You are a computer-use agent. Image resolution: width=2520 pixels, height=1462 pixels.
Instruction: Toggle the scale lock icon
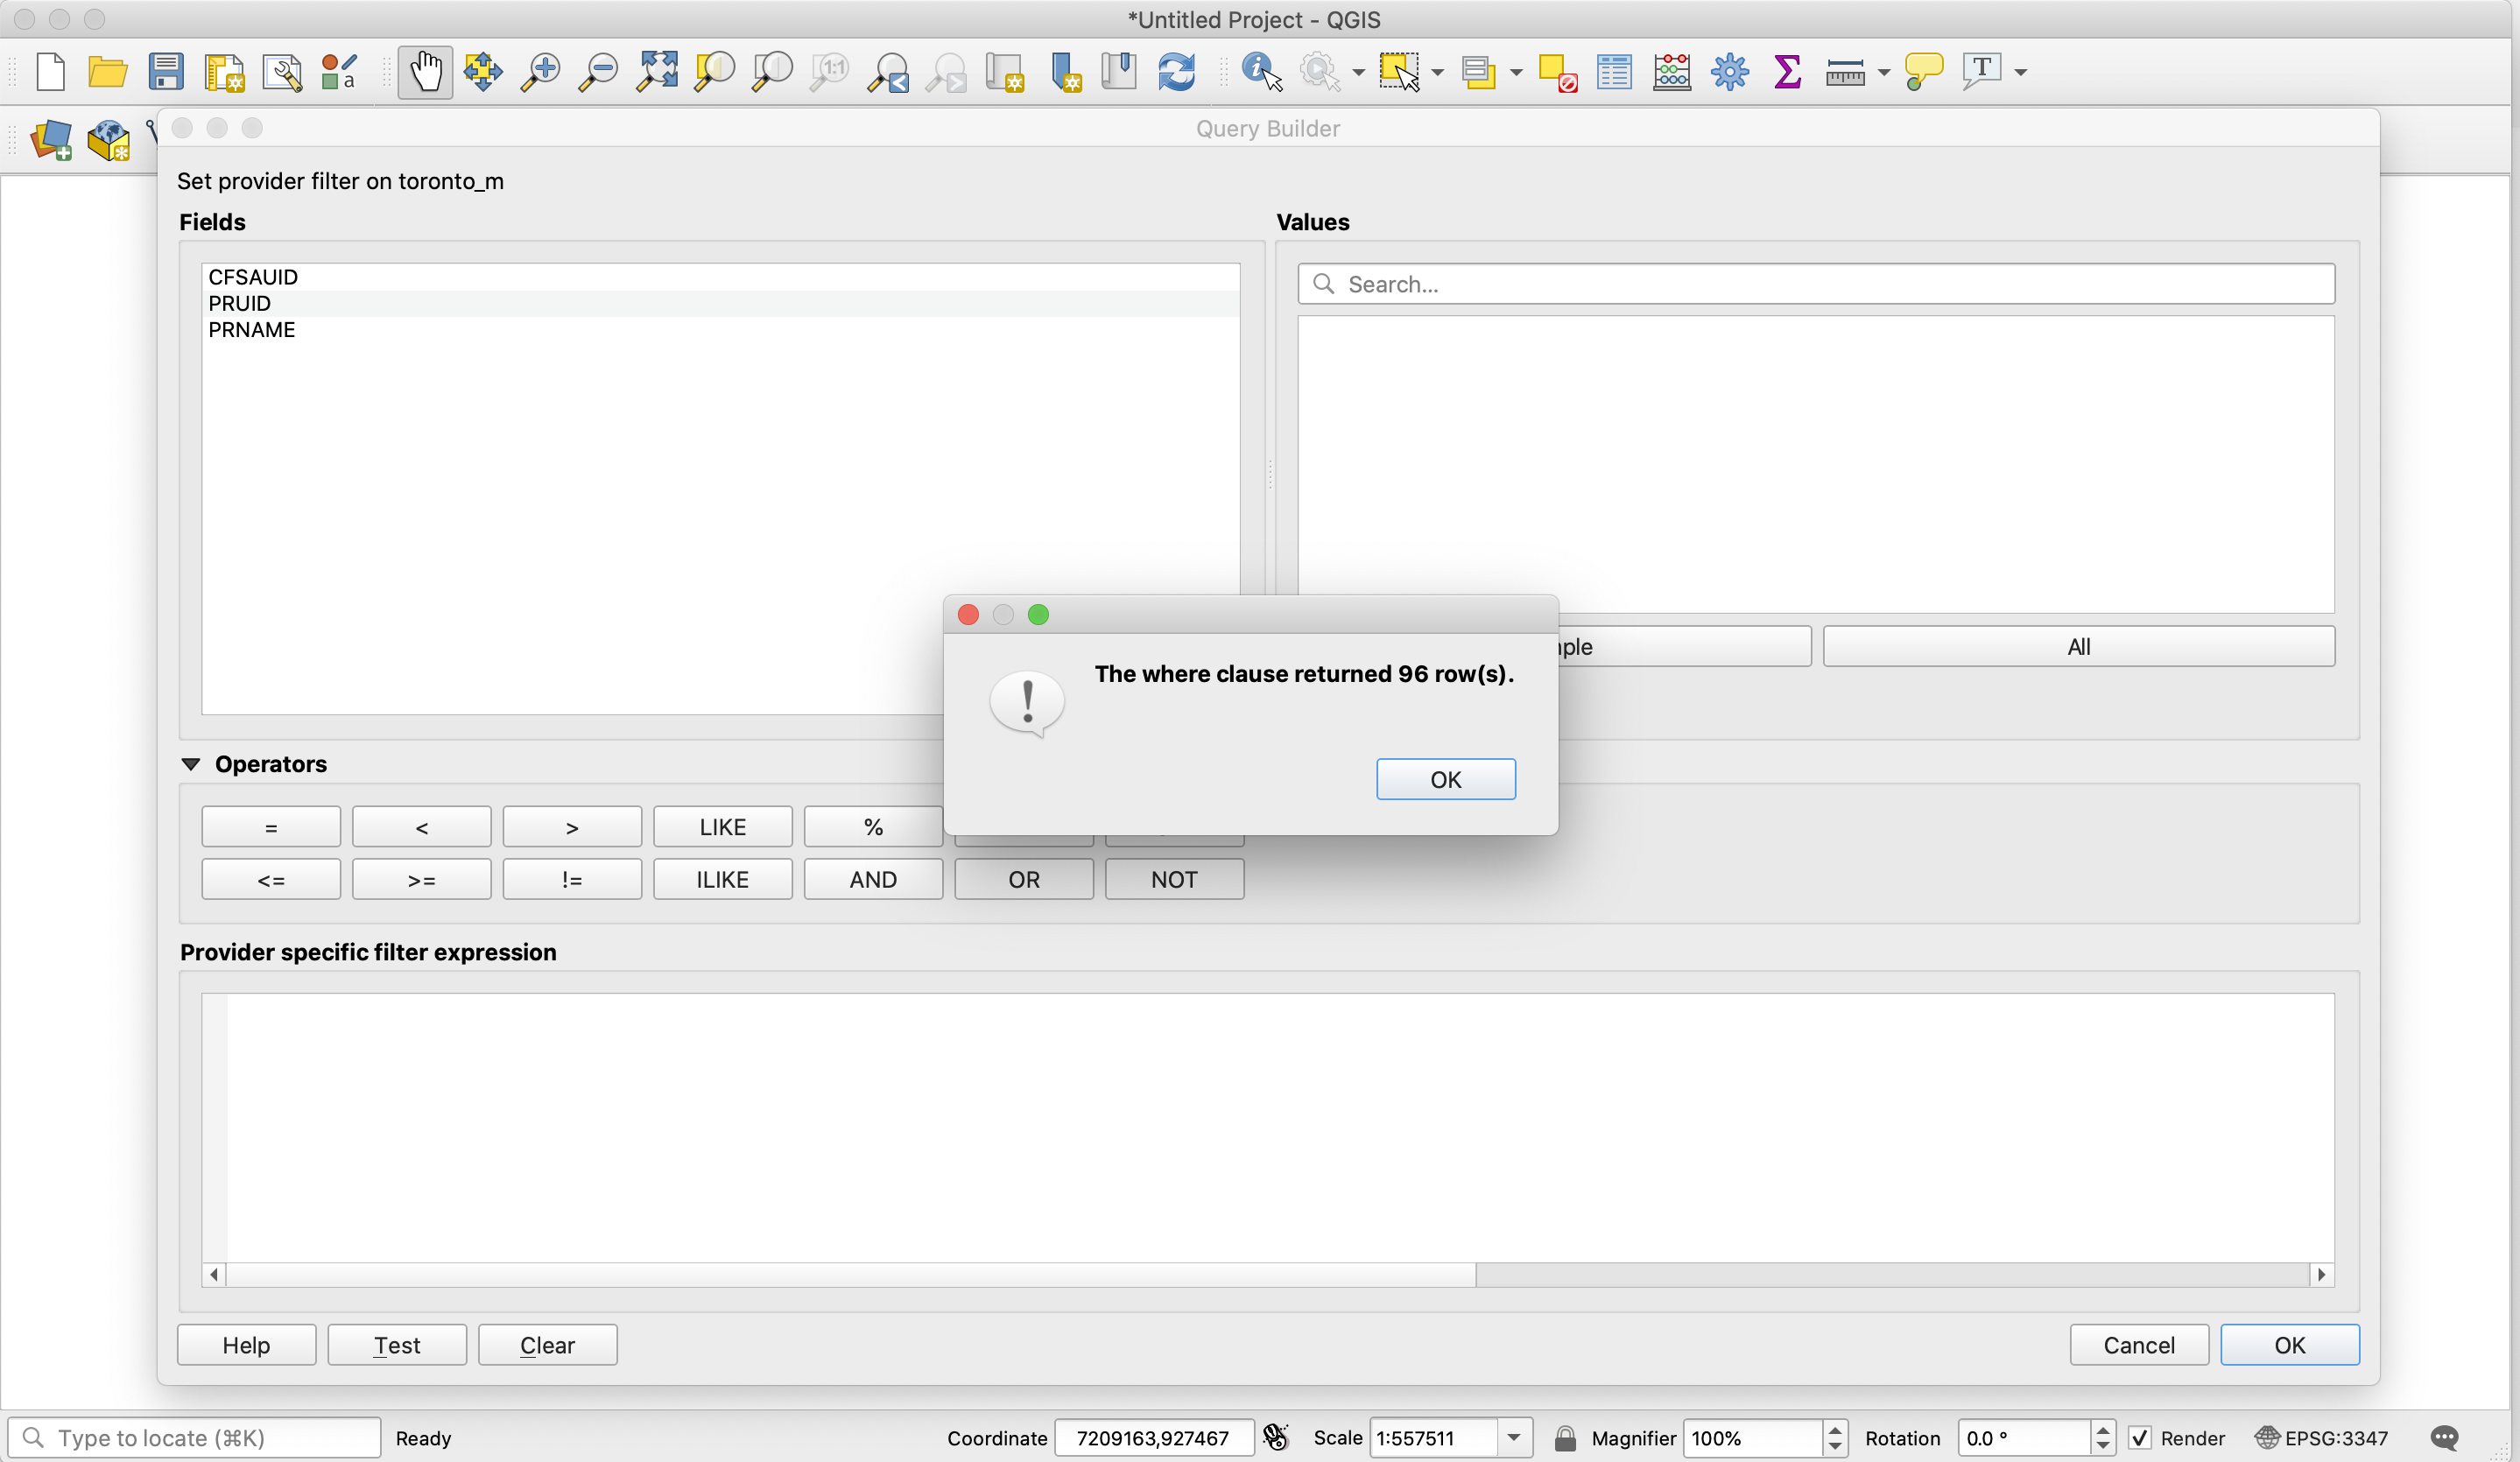[1565, 1438]
